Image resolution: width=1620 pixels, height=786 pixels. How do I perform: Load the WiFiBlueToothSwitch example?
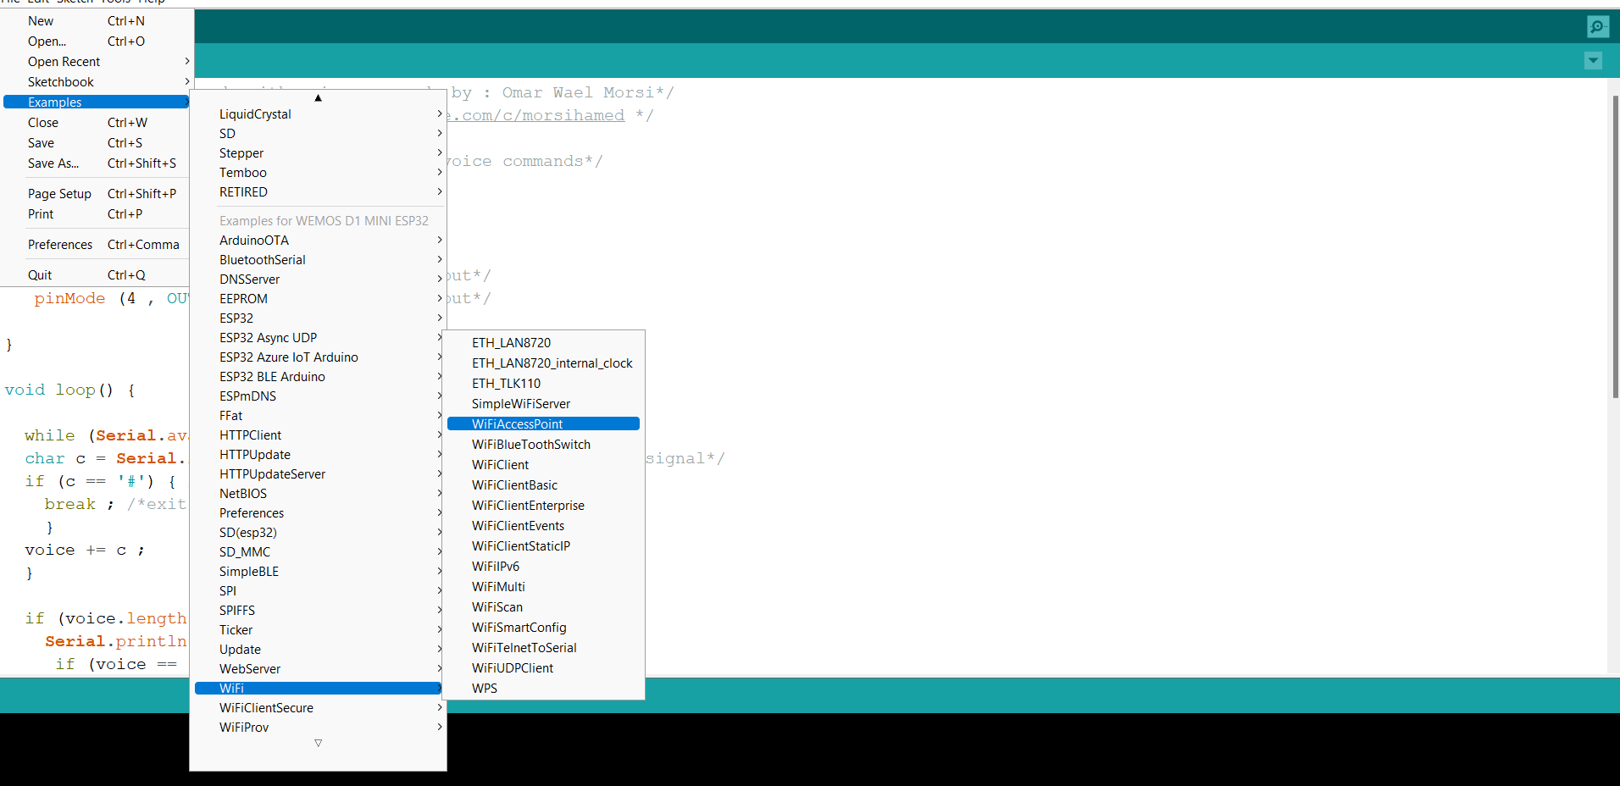[x=543, y=445]
